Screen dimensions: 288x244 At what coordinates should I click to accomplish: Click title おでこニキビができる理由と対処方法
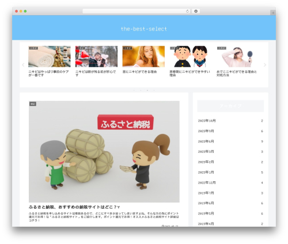click(x=237, y=73)
